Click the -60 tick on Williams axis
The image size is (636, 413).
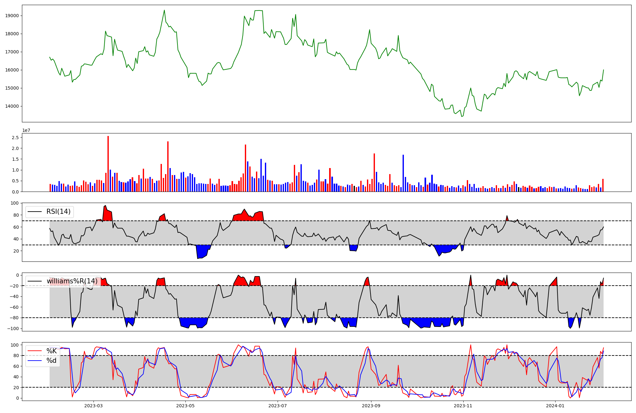click(x=14, y=307)
